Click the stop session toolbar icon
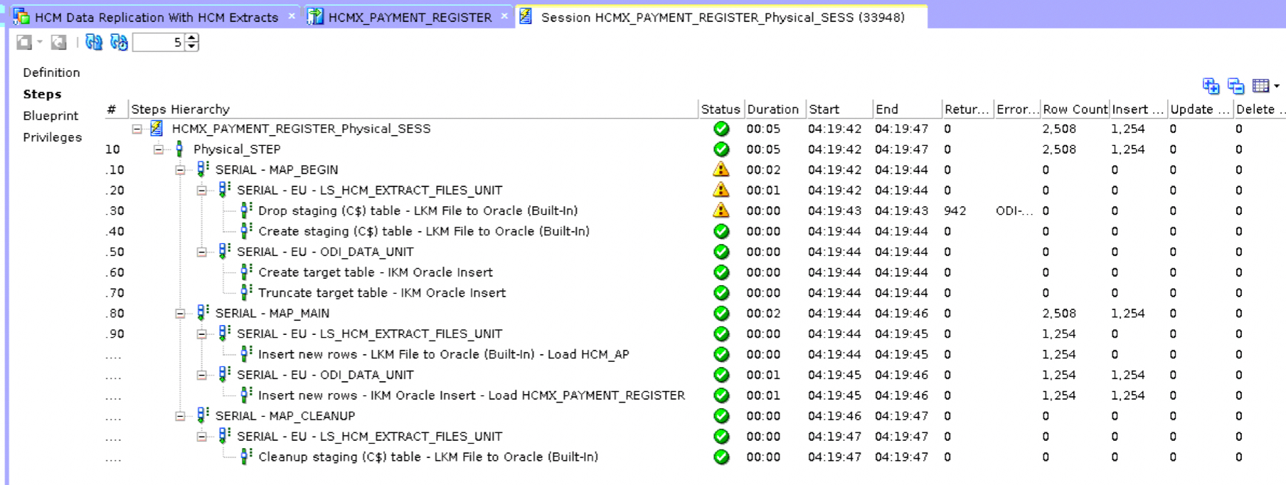Image resolution: width=1286 pixels, height=485 pixels. [24, 42]
